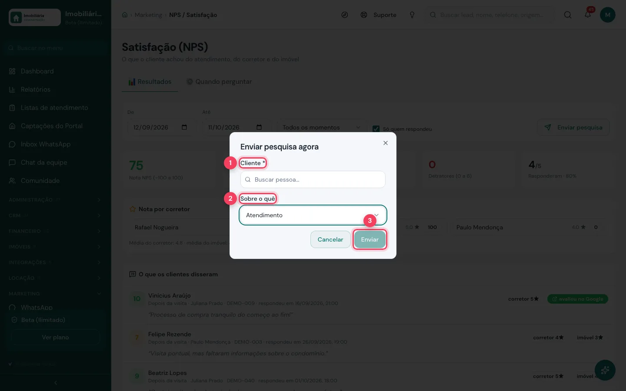Click the Ver plano button
Viewport: 626px width, 391px height.
56,337
